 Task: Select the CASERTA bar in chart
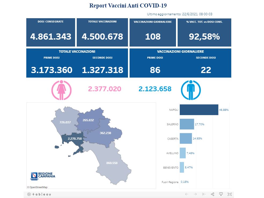[x=186, y=138]
